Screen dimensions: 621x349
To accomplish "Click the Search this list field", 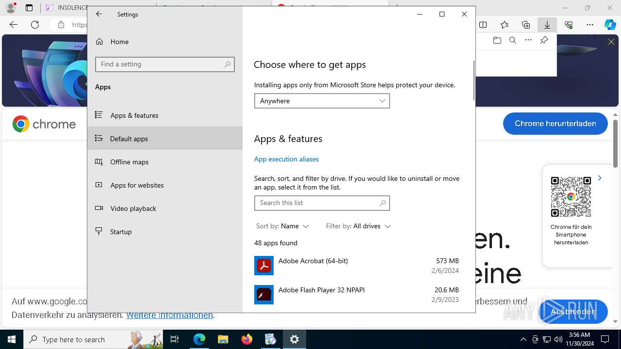I will point(322,203).
